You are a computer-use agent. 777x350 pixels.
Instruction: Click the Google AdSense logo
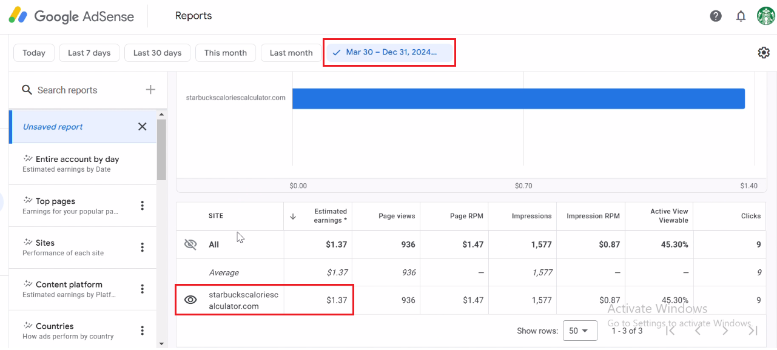click(x=72, y=16)
